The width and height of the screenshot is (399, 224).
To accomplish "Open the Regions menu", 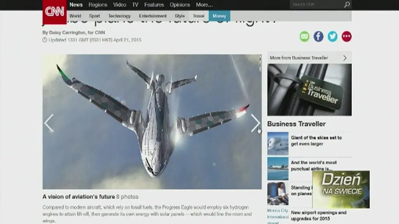I will coord(97,5).
